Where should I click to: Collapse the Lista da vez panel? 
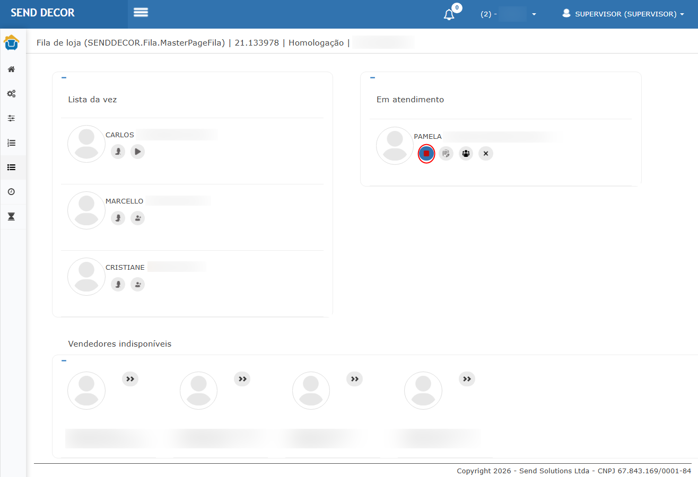coord(64,78)
